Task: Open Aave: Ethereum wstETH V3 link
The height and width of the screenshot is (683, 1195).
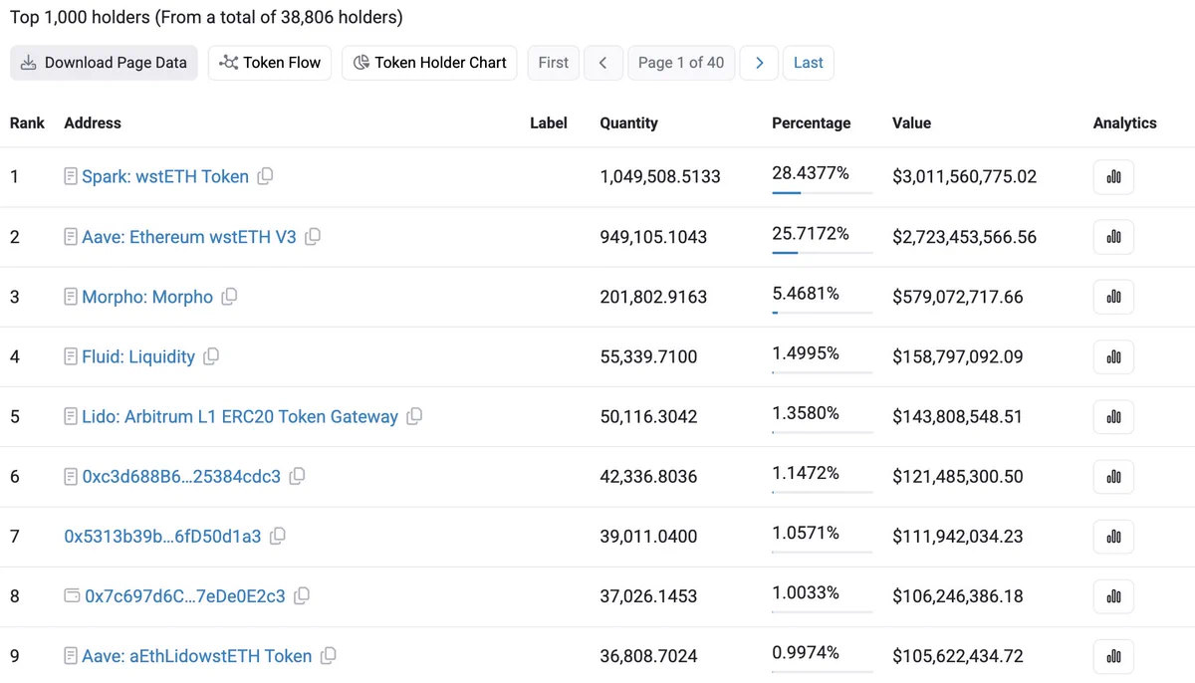Action: pyautogui.click(x=189, y=237)
